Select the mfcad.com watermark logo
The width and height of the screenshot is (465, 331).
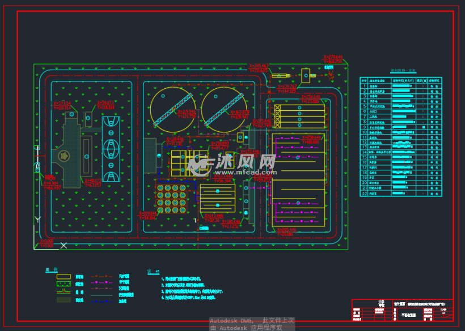pyautogui.click(x=232, y=164)
